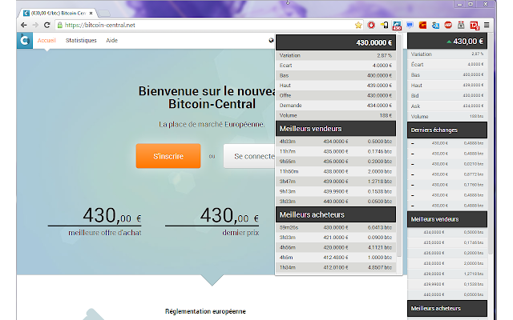The image size is (513, 320).
Task: Click the 4h5m buyer row at 412.4800 €
Action: tap(336, 258)
